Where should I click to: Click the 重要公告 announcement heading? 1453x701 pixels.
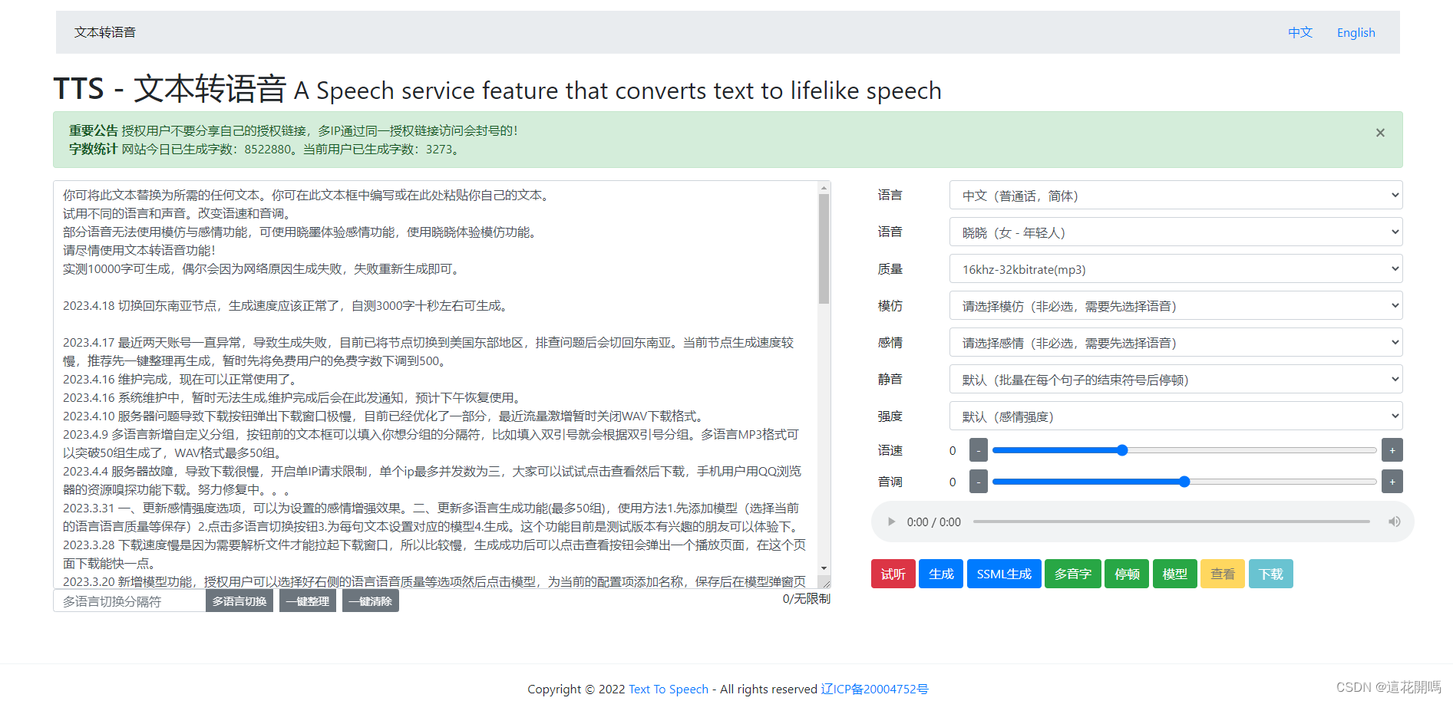click(x=94, y=130)
